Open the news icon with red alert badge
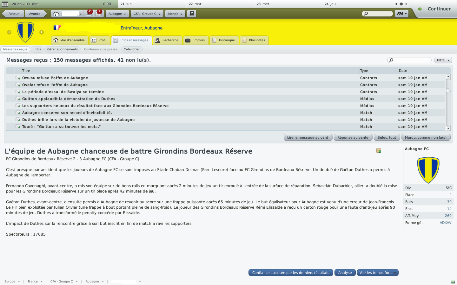Image resolution: width=457 pixels, height=285 pixels. coord(99,13)
